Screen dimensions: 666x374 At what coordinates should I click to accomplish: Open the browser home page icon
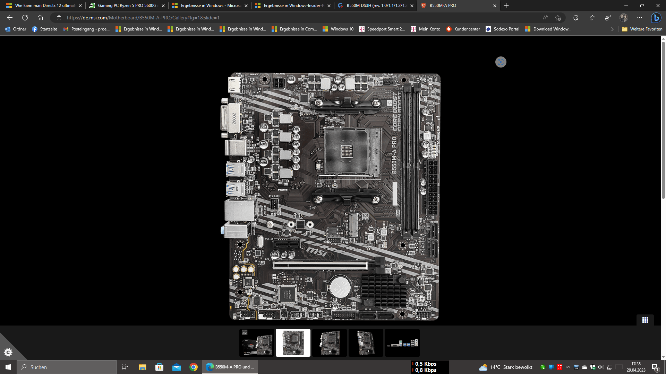point(40,18)
